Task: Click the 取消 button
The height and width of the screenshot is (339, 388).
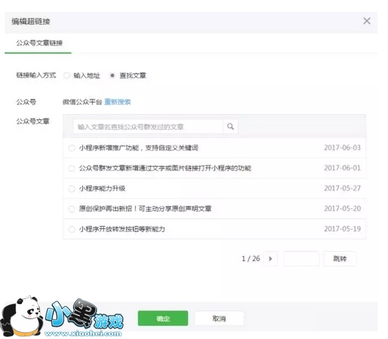Action: pyautogui.click(x=219, y=318)
